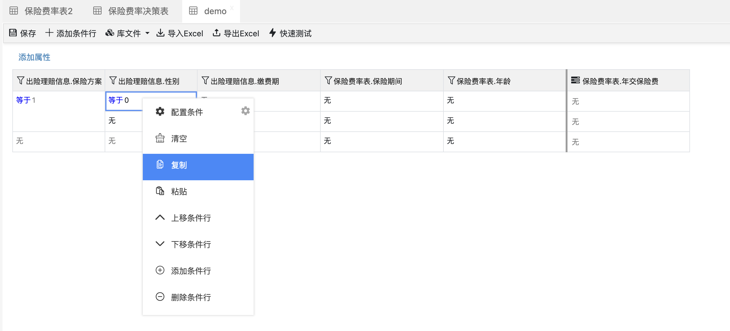Click the save floppy disk icon

coord(13,33)
